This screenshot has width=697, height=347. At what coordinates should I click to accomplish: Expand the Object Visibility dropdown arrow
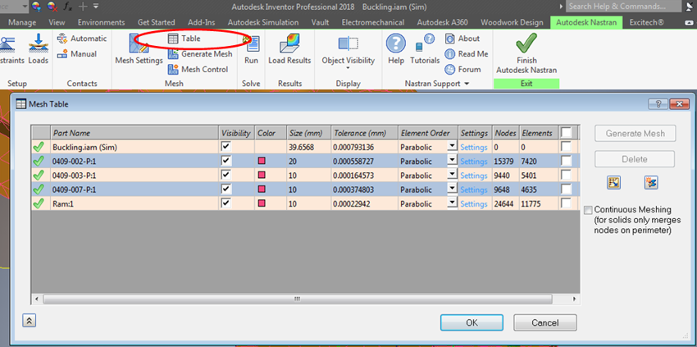pos(348,69)
